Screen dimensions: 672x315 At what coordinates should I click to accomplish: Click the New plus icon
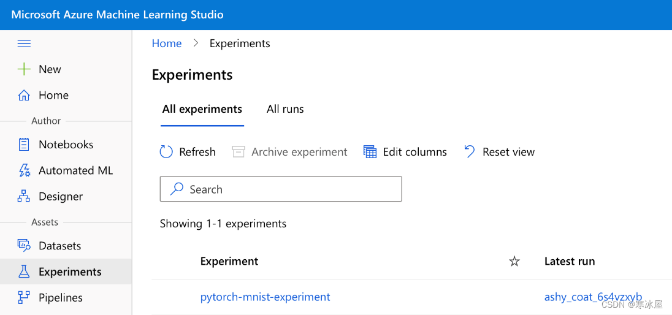click(24, 69)
